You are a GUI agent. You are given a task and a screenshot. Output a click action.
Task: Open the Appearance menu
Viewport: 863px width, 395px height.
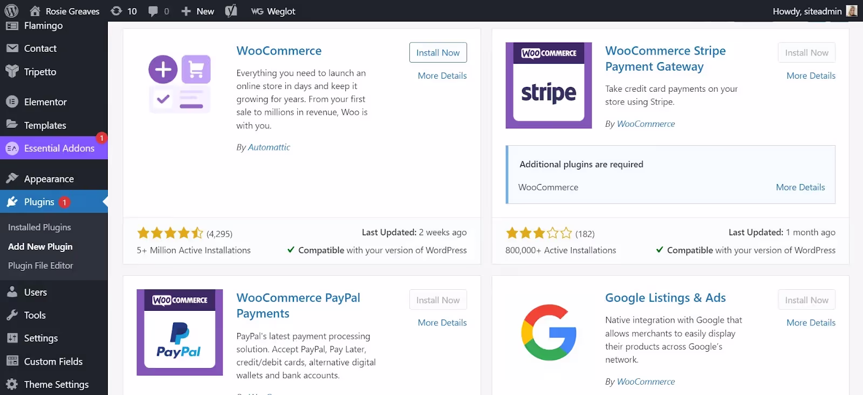[x=49, y=179]
